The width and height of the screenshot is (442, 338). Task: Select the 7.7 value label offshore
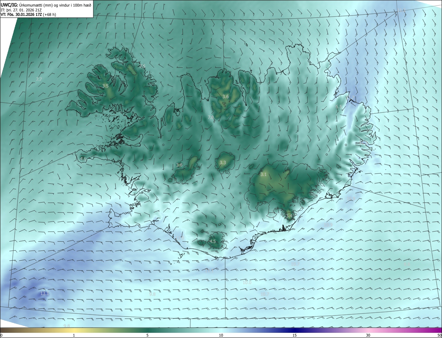(39, 79)
